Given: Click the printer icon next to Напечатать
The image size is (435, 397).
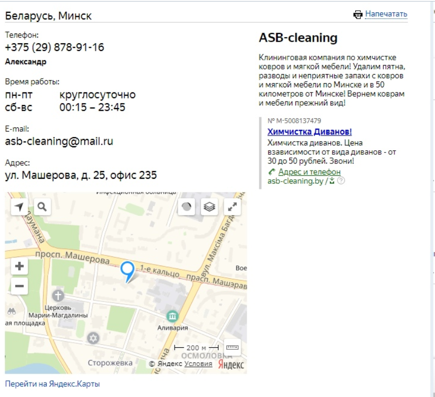Looking at the screenshot, I should pos(358,14).
